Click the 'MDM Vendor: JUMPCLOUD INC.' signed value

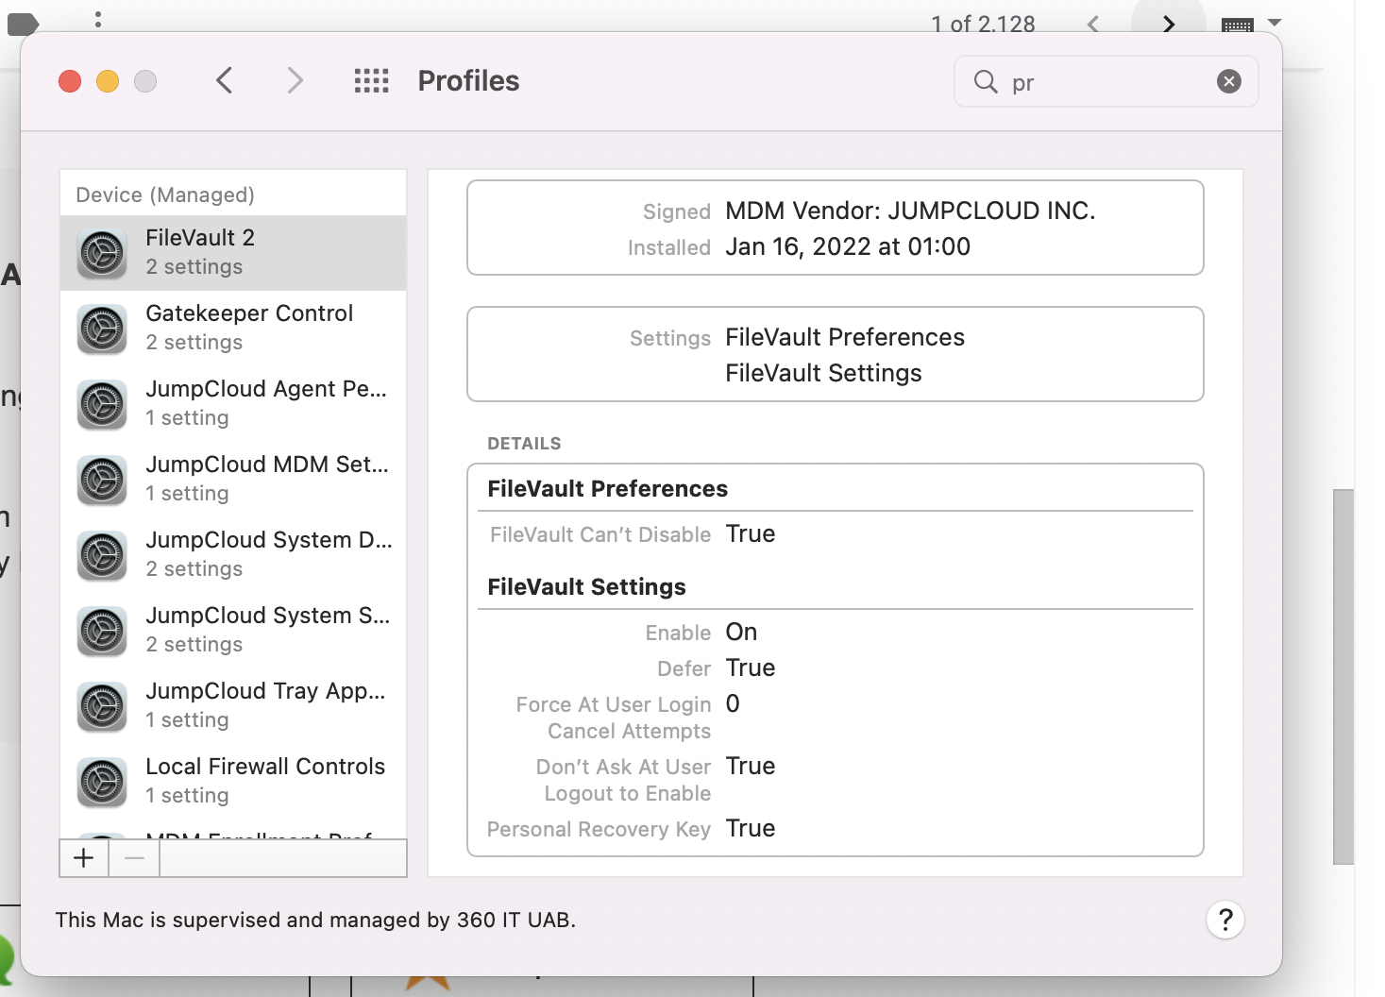910,211
